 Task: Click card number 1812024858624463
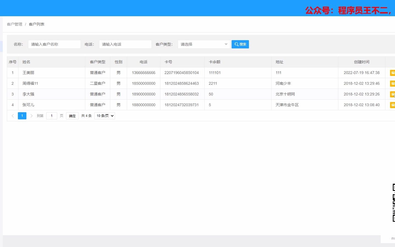[x=182, y=83]
